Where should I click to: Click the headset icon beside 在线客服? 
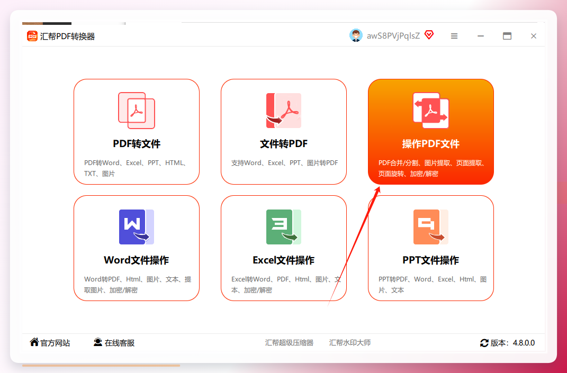pyautogui.click(x=97, y=342)
